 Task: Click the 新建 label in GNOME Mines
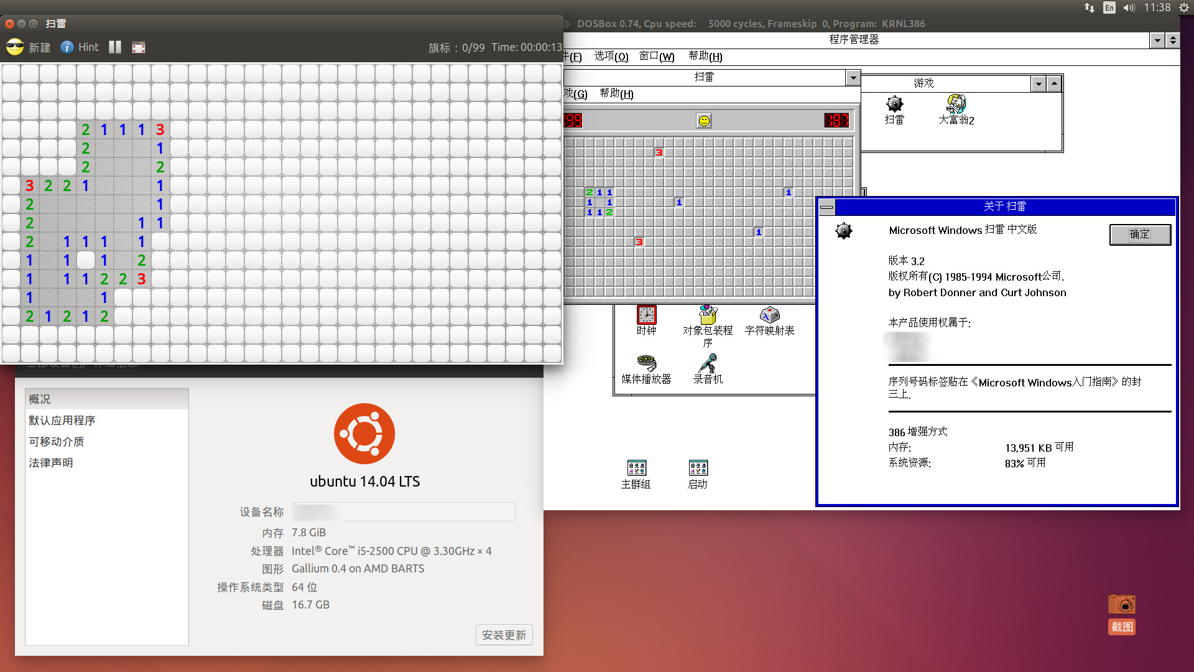40,47
